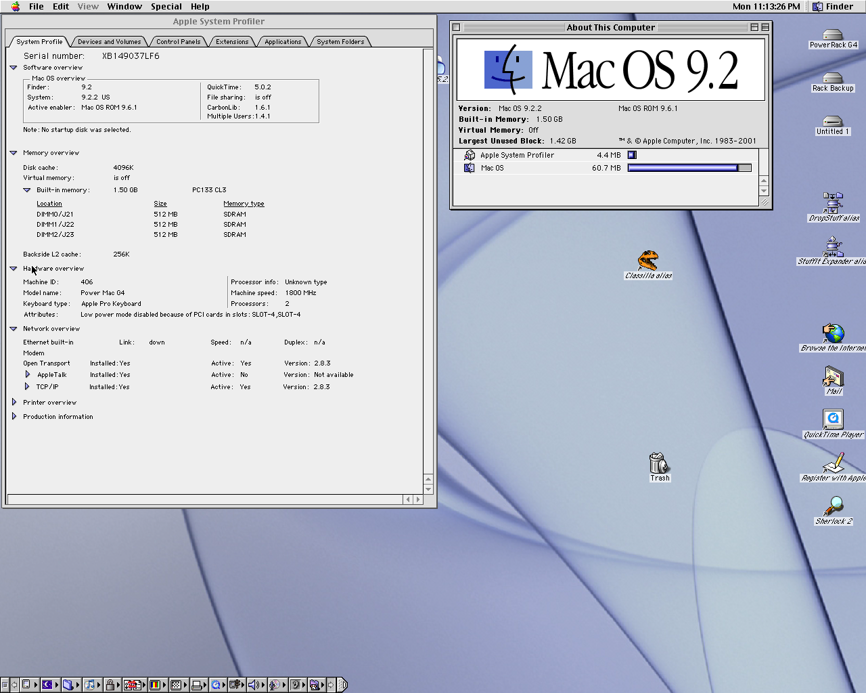Switch to the Extensions tab

[232, 42]
